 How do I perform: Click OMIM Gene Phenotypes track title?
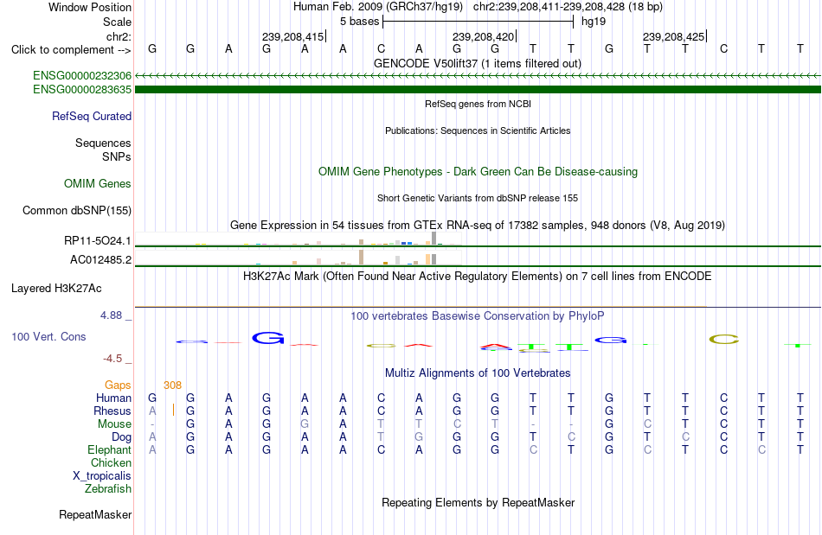click(x=478, y=172)
